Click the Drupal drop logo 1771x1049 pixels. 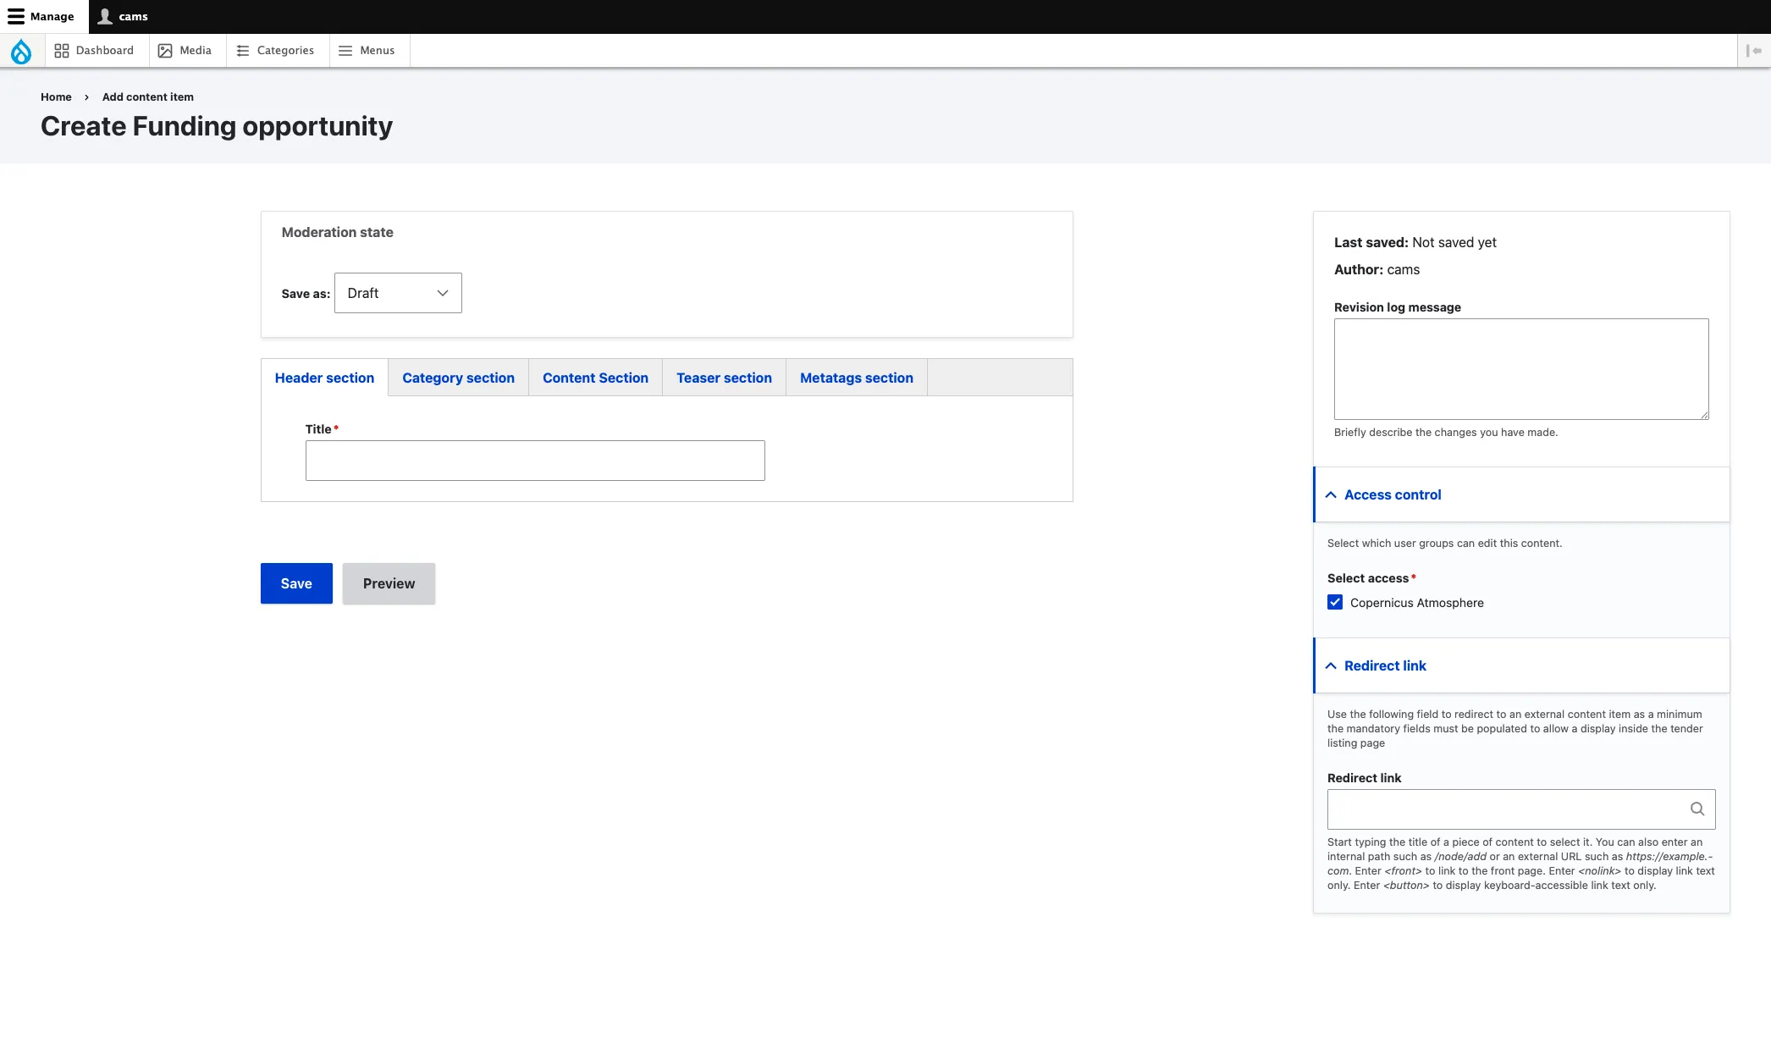(x=21, y=51)
